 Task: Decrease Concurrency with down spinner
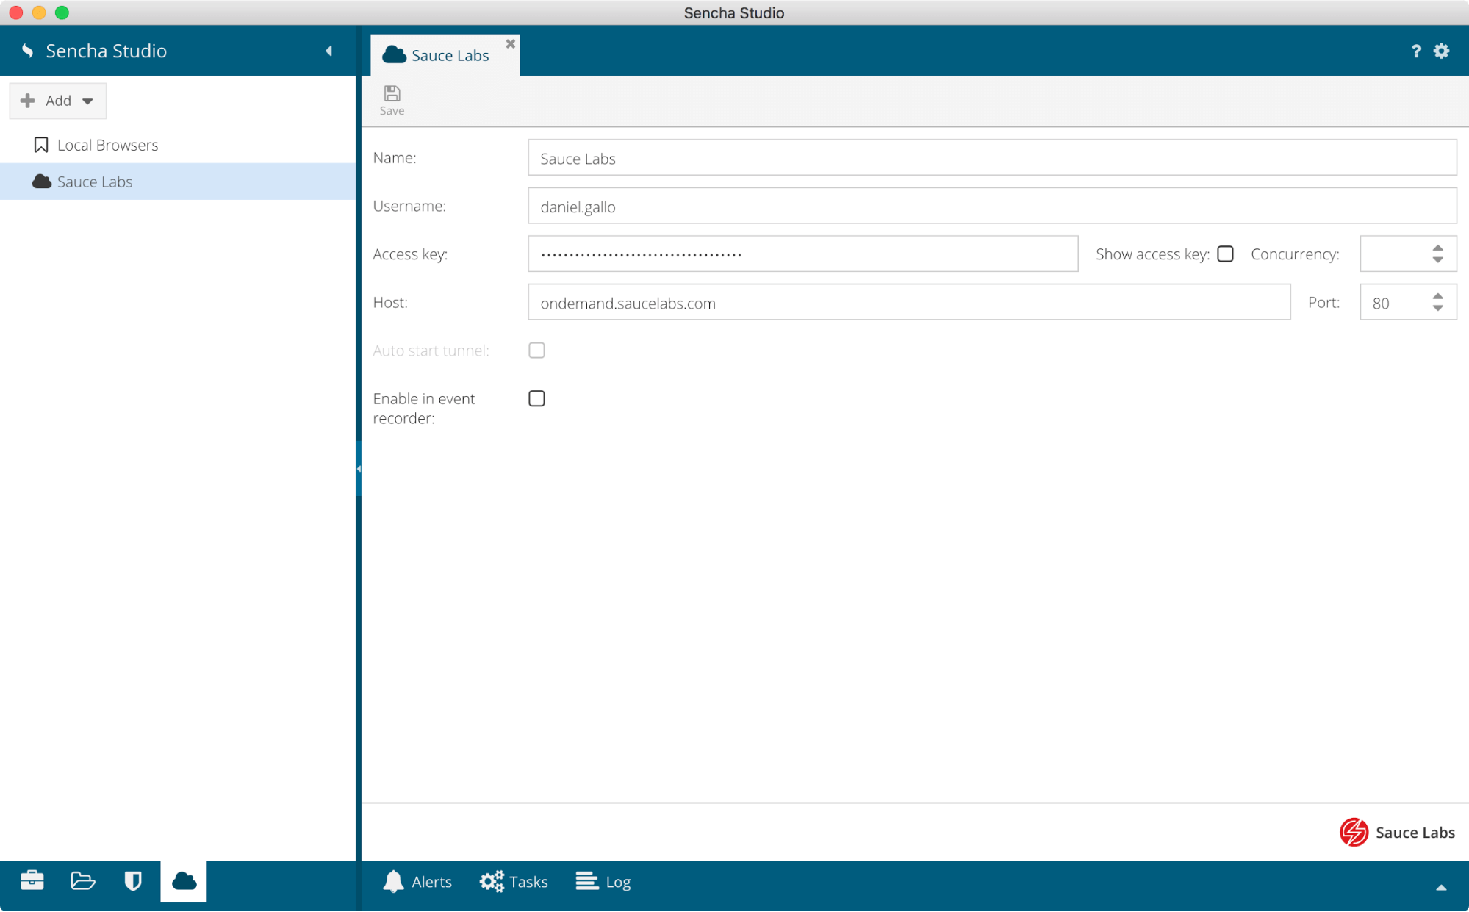click(1438, 260)
